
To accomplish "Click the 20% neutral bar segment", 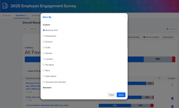I will point(147,97).
